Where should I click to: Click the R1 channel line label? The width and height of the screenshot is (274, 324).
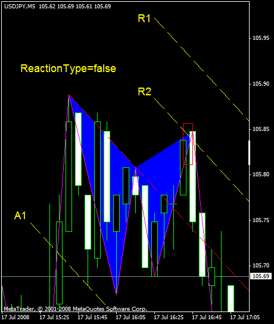click(x=144, y=18)
